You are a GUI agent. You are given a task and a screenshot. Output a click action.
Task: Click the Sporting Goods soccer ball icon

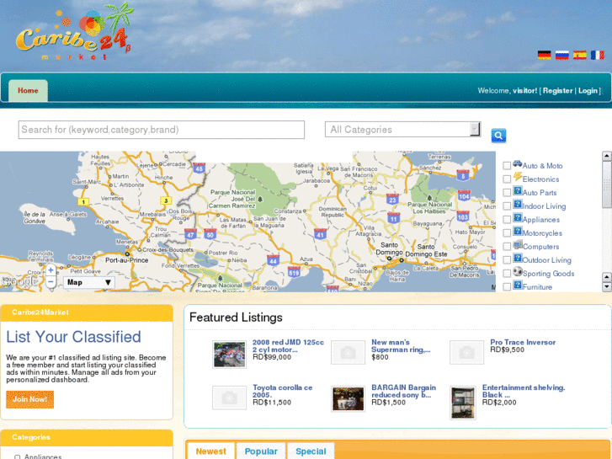[518, 271]
